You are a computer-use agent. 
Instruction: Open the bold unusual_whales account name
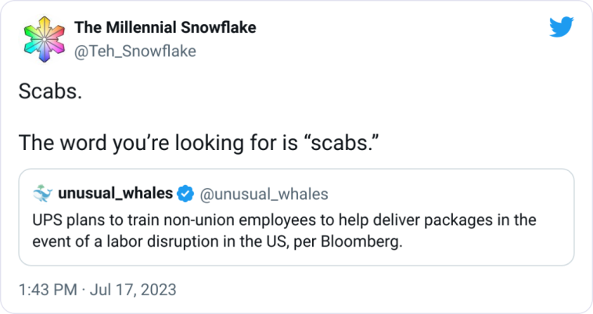pos(115,193)
